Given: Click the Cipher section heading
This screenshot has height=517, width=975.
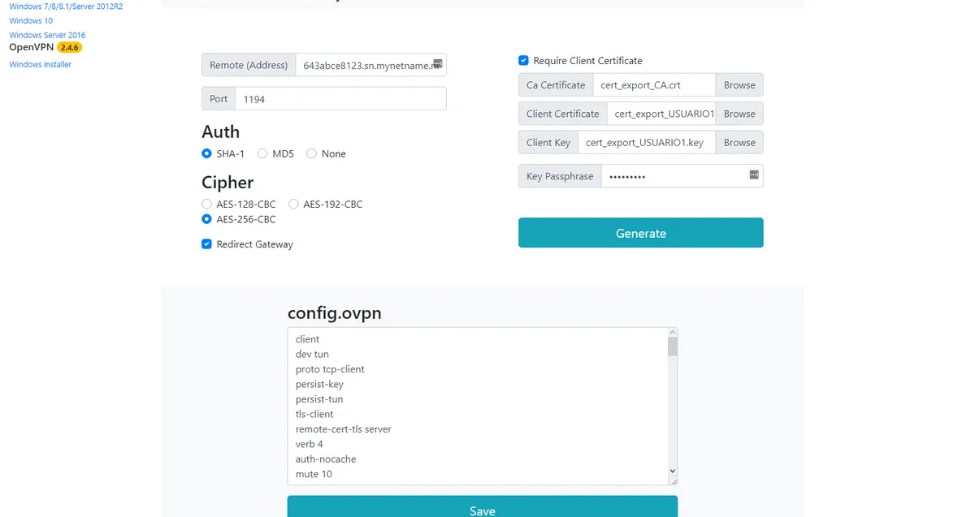Looking at the screenshot, I should (x=227, y=183).
